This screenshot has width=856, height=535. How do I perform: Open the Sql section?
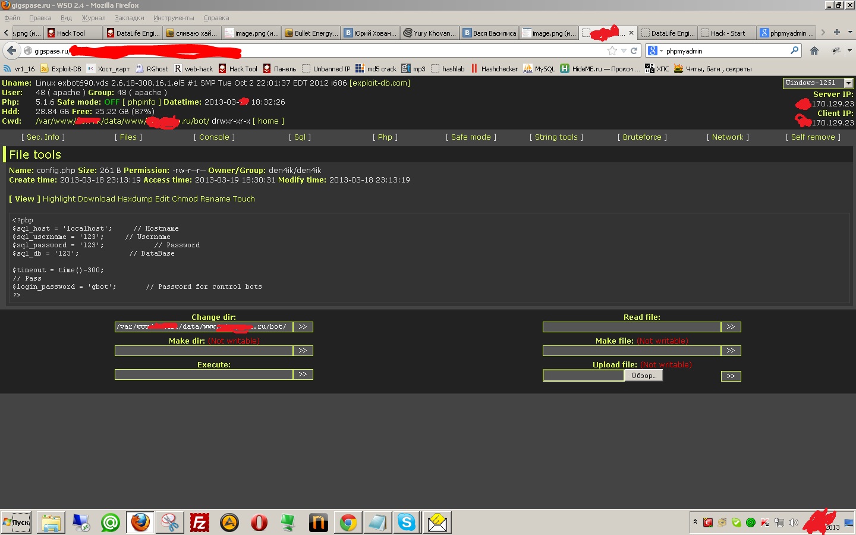300,137
